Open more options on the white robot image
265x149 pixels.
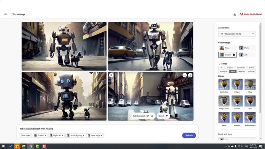(185, 75)
